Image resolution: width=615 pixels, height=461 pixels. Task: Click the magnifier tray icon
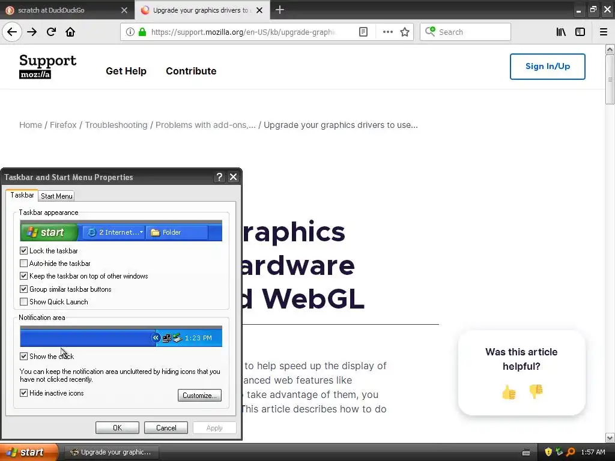(x=571, y=452)
